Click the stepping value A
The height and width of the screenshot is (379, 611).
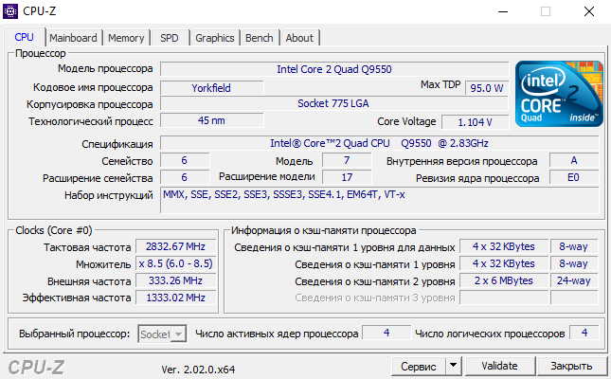[x=574, y=160]
